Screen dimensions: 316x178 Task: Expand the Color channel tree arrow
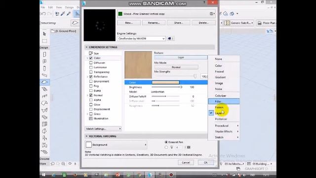point(87,58)
